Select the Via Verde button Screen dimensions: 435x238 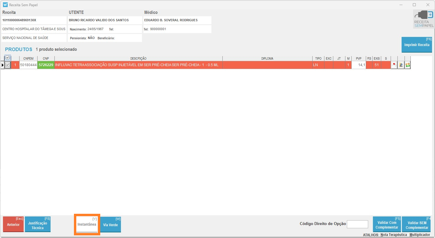tap(111, 225)
